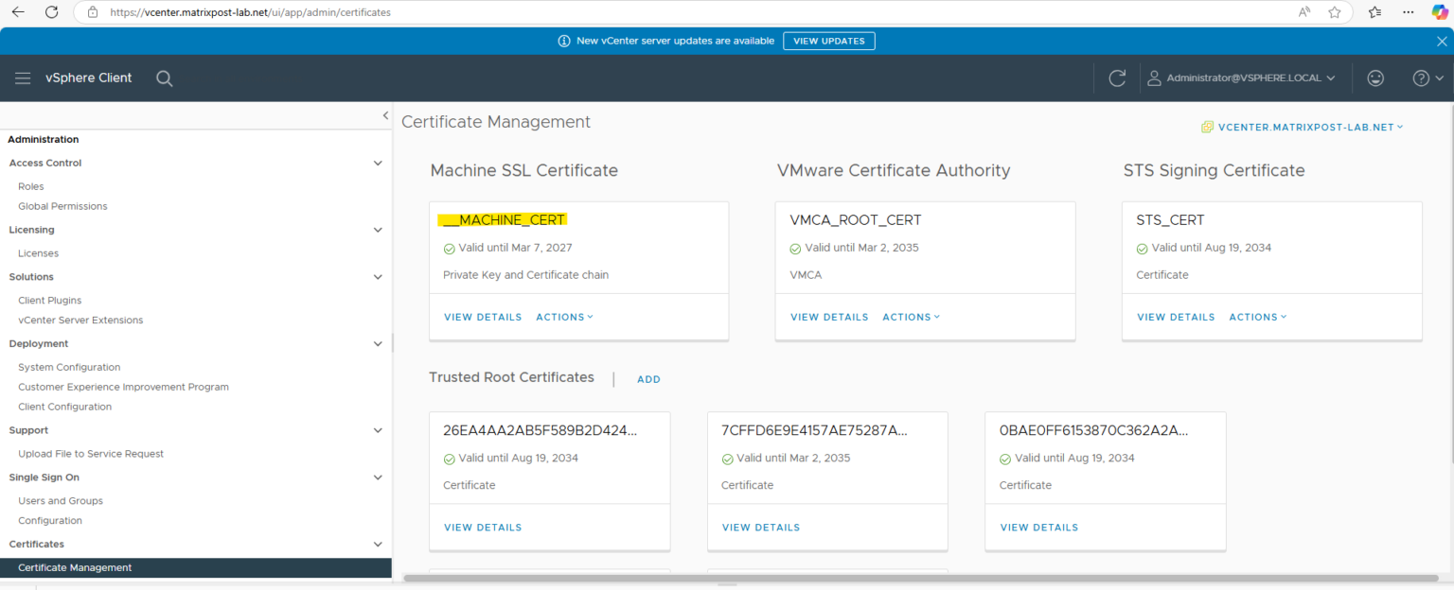The height and width of the screenshot is (590, 1454).
Task: Click the user avatar icon
Action: [1154, 78]
